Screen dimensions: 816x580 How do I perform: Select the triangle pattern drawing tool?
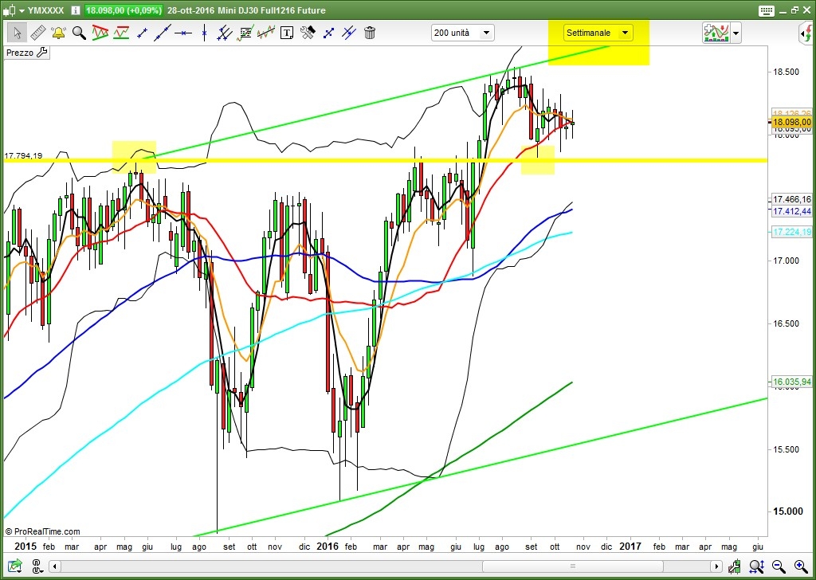100,33
